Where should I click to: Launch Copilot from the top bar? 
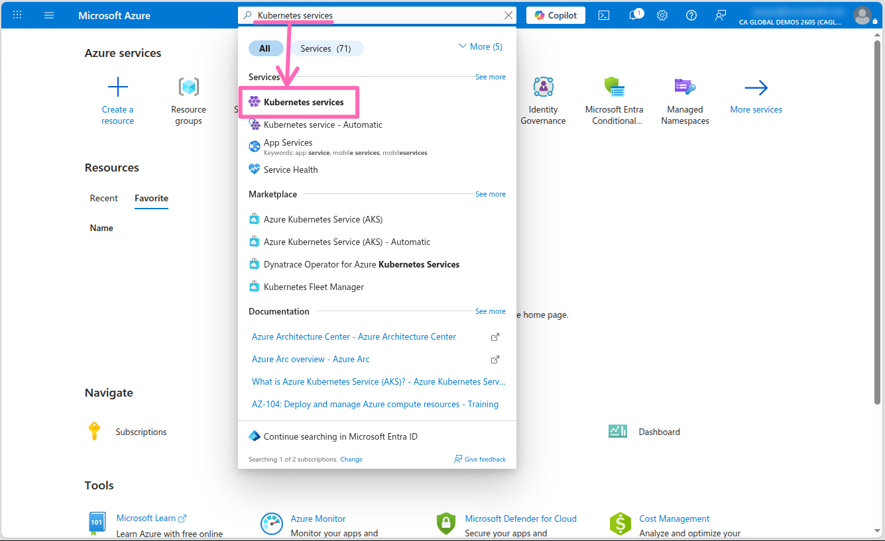556,15
